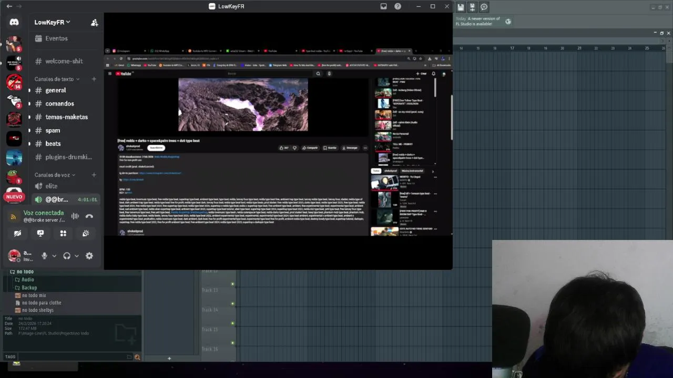Image resolution: width=673 pixels, height=378 pixels.
Task: Deafen with the headphones icon
Action: pos(67,256)
